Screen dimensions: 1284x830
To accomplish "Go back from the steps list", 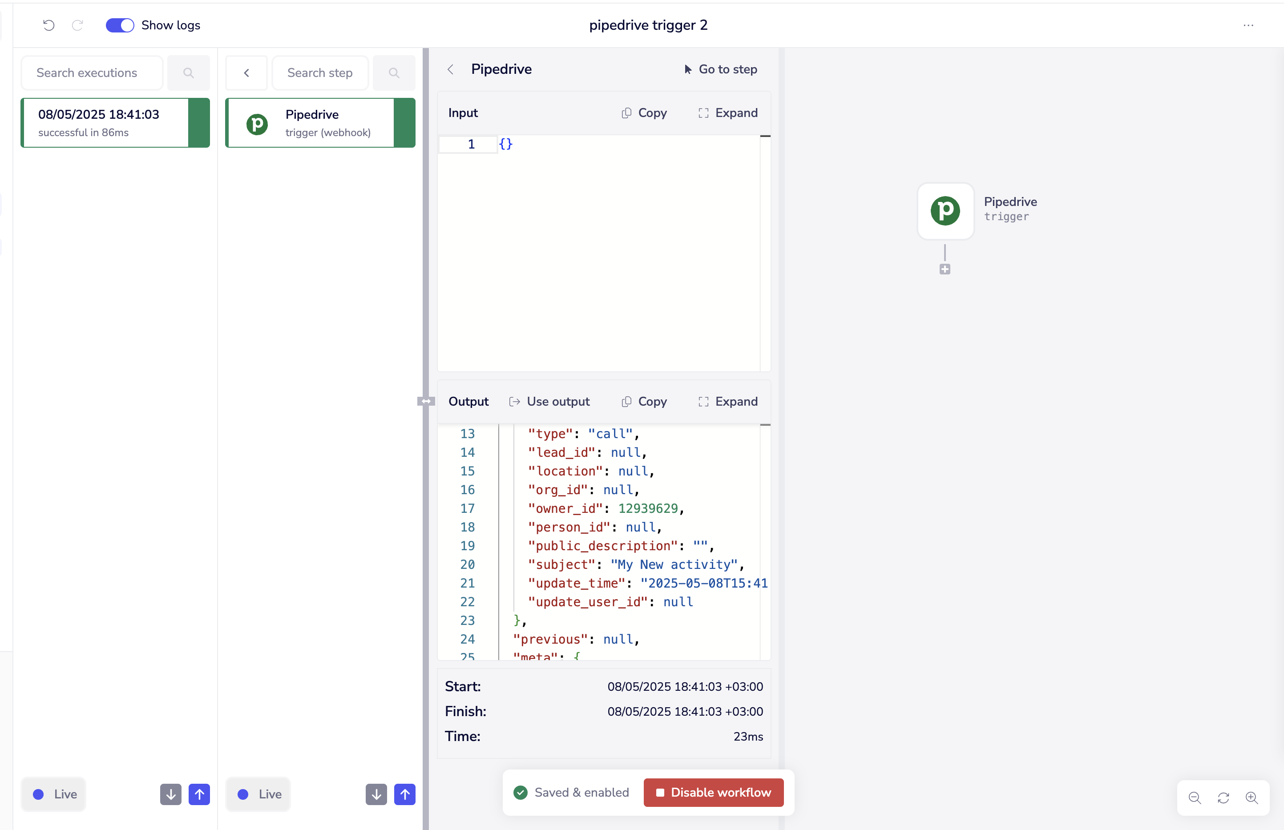I will point(246,73).
